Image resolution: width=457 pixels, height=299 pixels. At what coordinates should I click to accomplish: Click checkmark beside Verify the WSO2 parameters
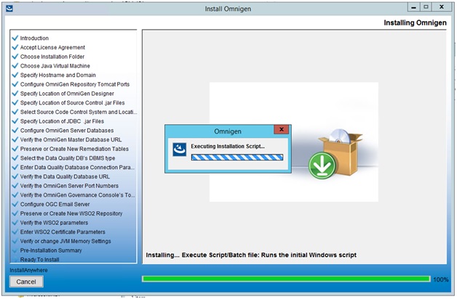(15, 223)
